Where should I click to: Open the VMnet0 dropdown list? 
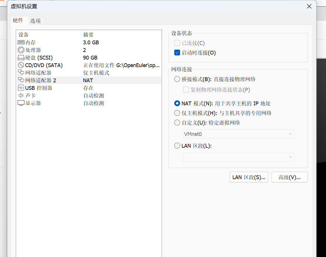click(x=238, y=134)
